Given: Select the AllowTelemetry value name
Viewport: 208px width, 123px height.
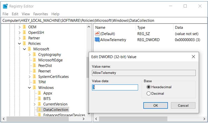Looking at the screenshot, I should [x=113, y=40].
